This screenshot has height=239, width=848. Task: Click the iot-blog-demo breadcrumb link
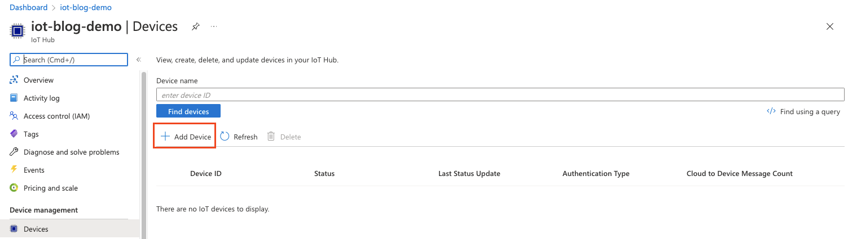pos(86,8)
